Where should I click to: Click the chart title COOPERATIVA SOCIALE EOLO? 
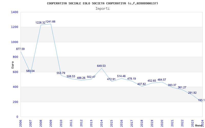coord(102,3)
